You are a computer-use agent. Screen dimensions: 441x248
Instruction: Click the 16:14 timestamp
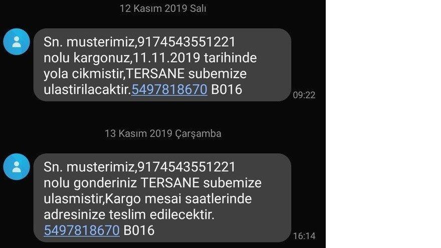coord(304,236)
